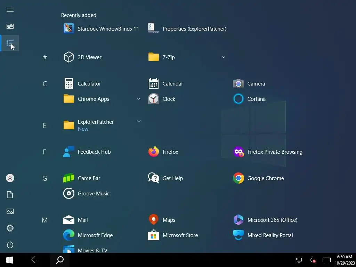Open the network status tray icon
Screen dimensions: 356x267
pyautogui.click(x=299, y=260)
